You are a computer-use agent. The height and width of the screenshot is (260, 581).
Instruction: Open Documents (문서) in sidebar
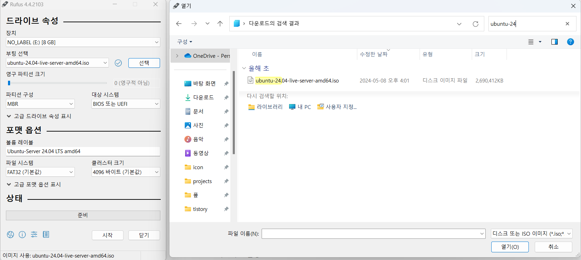(x=194, y=111)
